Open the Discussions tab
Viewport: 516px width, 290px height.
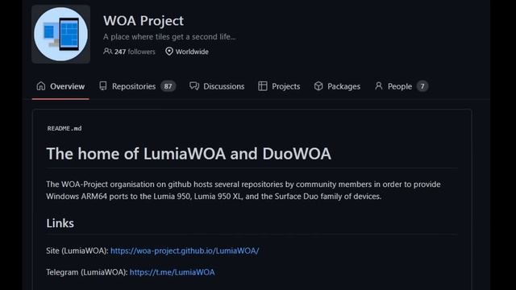(x=217, y=86)
